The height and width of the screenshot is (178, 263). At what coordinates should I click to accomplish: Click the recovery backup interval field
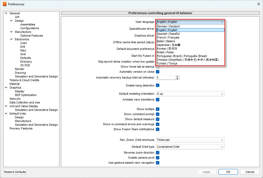point(166,77)
